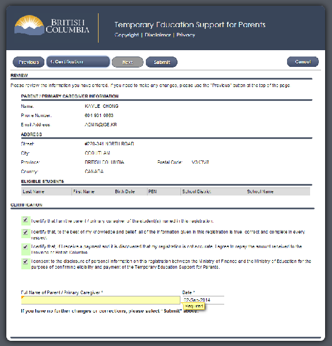Select the PEN column header
The image size is (332, 346).
coord(164,191)
